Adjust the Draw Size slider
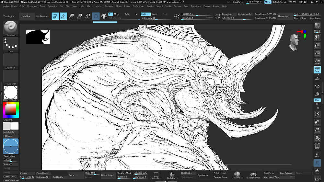Viewport: 324px width, 182px height. (x=197, y=18)
